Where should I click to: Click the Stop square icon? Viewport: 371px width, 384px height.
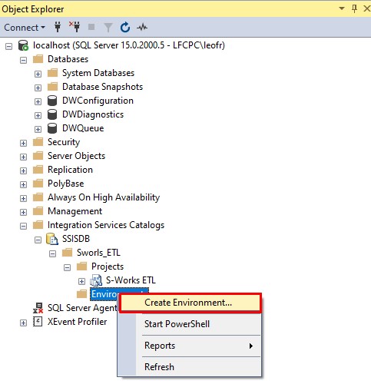tap(91, 27)
